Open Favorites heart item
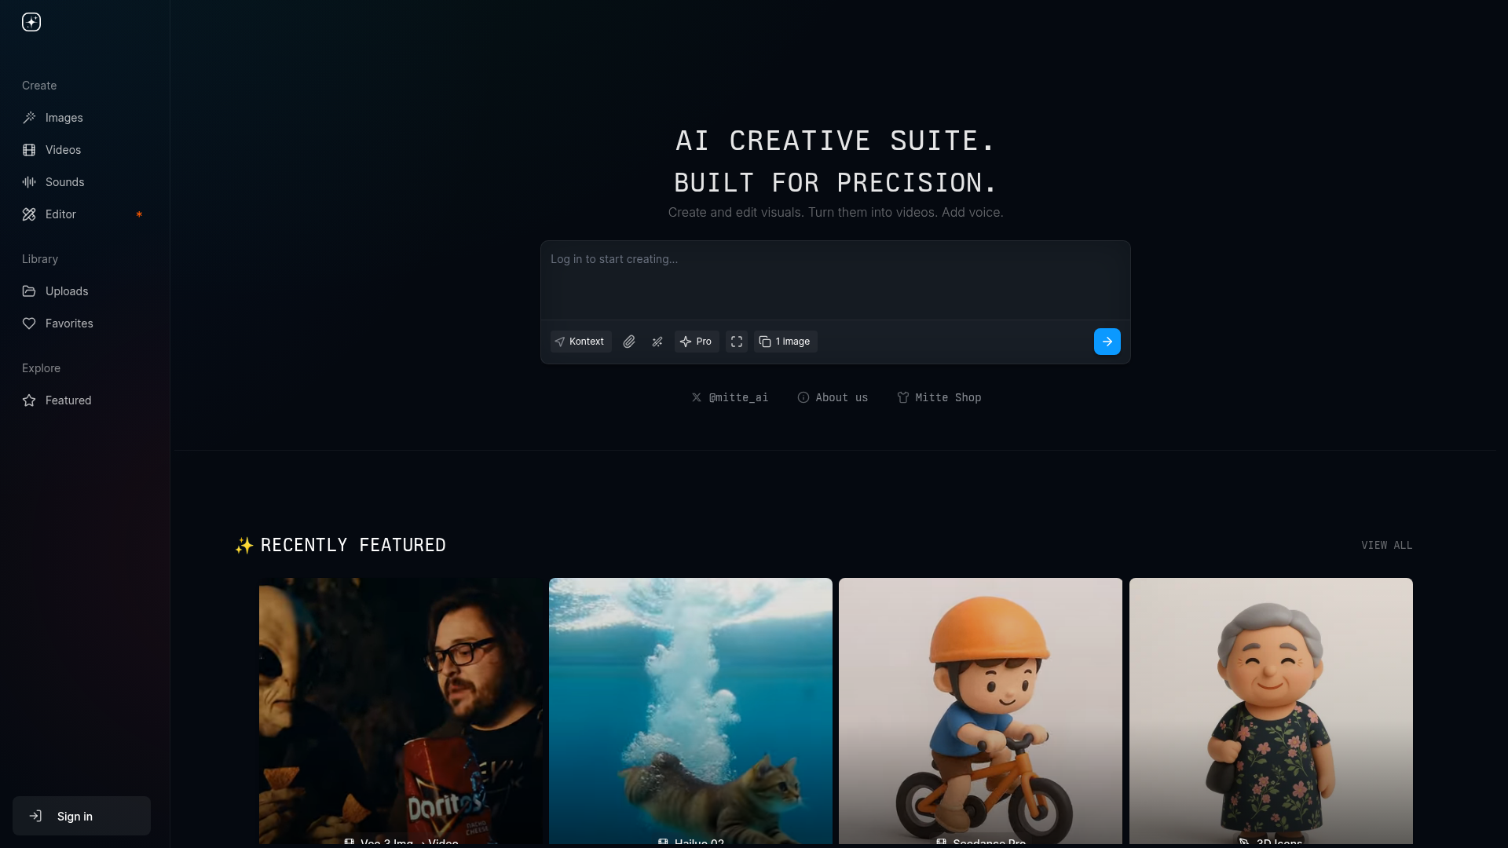Viewport: 1508px width, 848px height. [x=69, y=323]
